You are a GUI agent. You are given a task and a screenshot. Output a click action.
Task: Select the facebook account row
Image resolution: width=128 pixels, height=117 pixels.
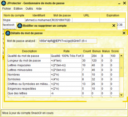click(9, 25)
